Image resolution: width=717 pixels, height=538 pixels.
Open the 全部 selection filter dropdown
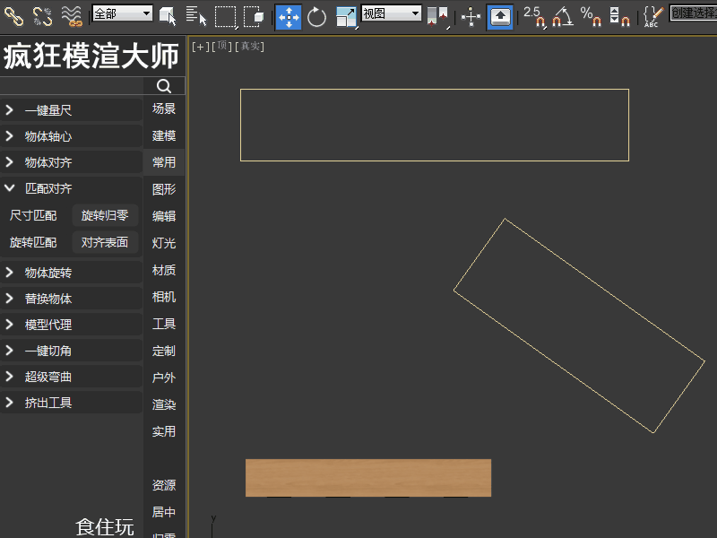122,13
